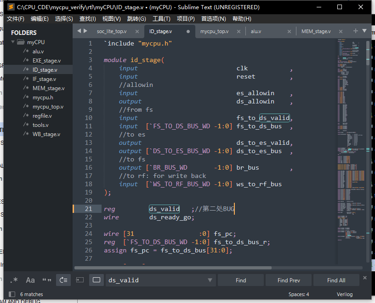This screenshot has width=375, height=303.
Task: Click ds_ready_go on line 22
Action: point(170,217)
